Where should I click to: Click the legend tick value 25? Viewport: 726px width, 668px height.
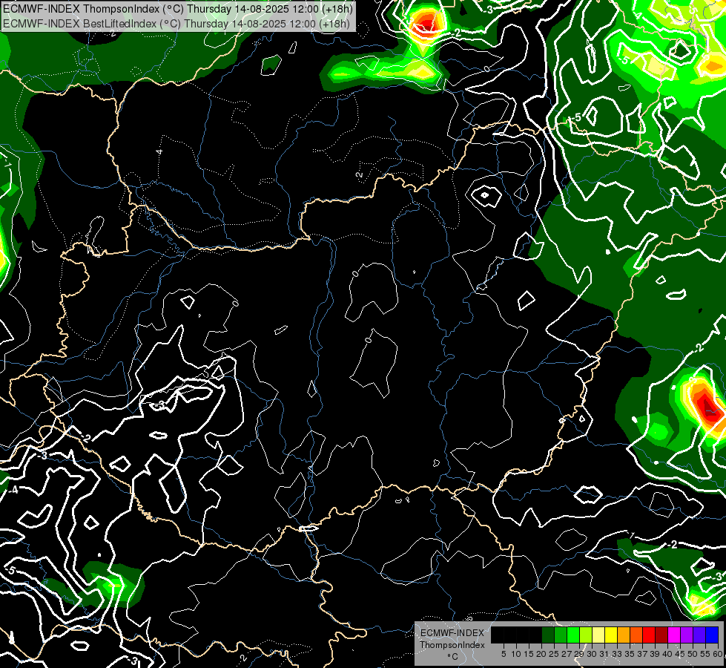point(554,654)
